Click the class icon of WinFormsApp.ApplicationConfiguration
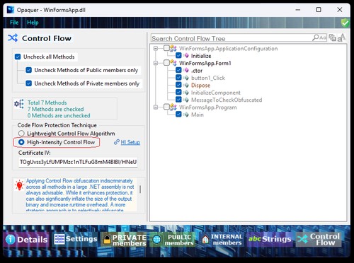The width and height of the screenshot is (354, 263). [x=173, y=49]
